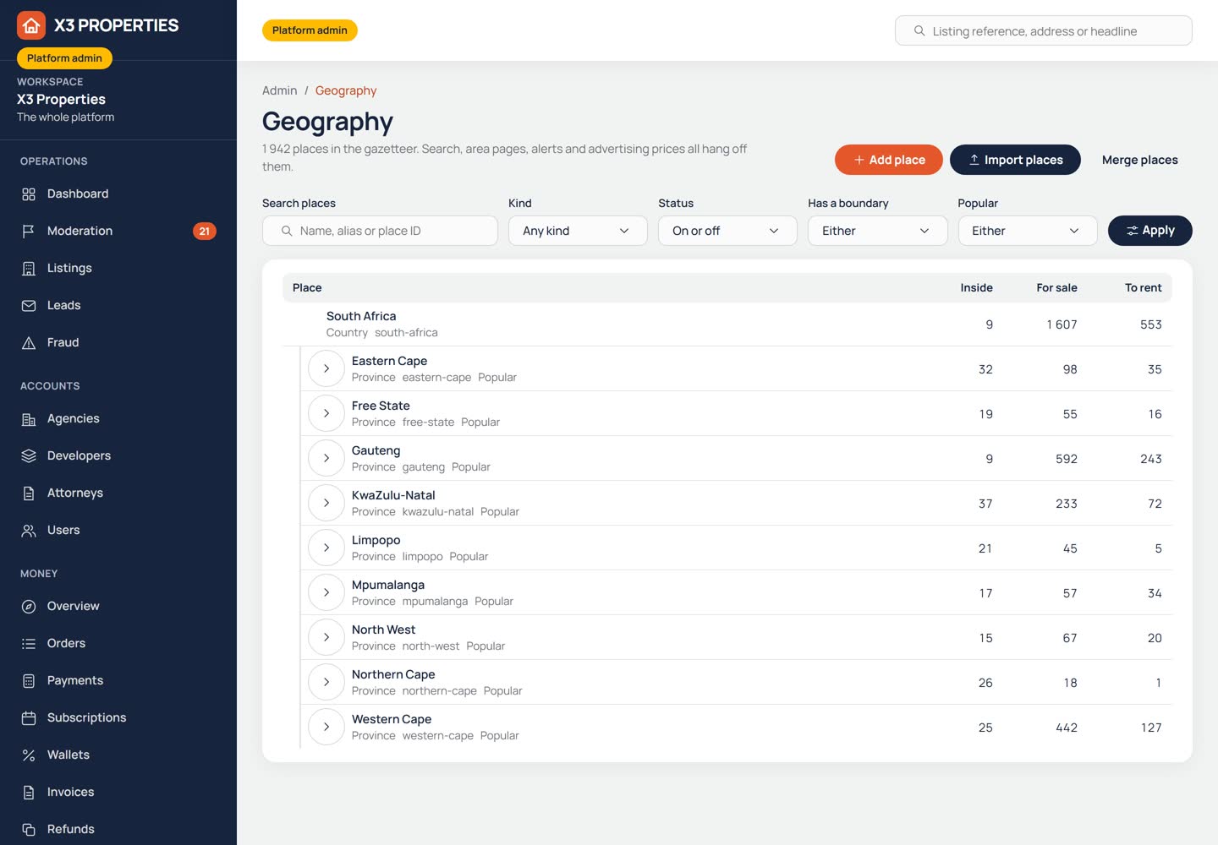Open the Kind dropdown showing Any kind
1218x845 pixels.
click(x=578, y=231)
